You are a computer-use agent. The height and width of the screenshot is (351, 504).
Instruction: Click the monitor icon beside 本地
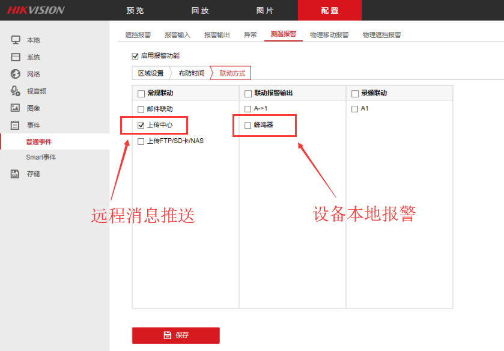coord(16,40)
